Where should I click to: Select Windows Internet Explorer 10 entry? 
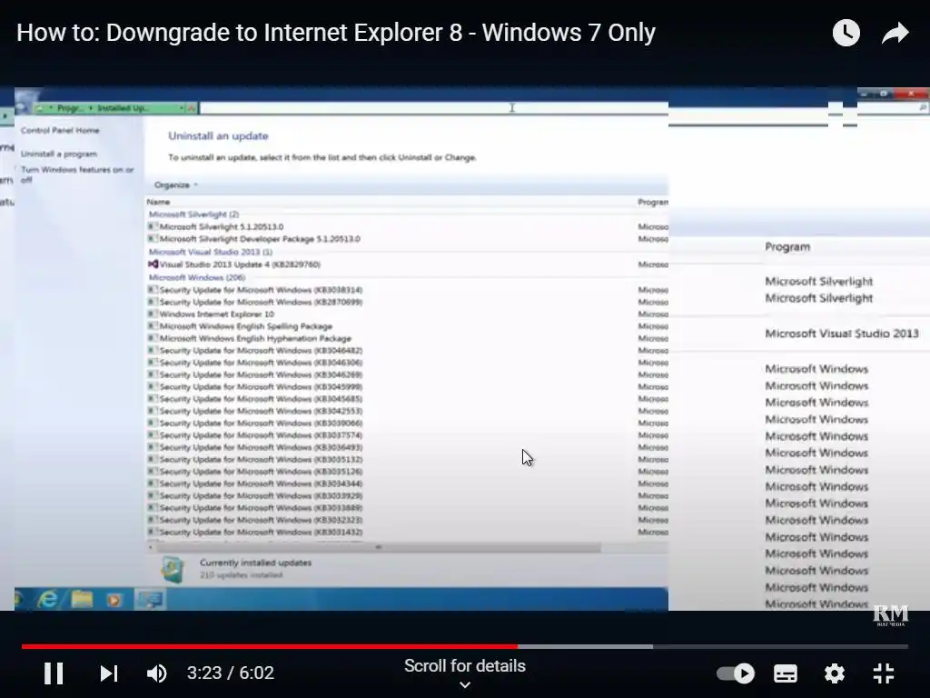pos(216,314)
